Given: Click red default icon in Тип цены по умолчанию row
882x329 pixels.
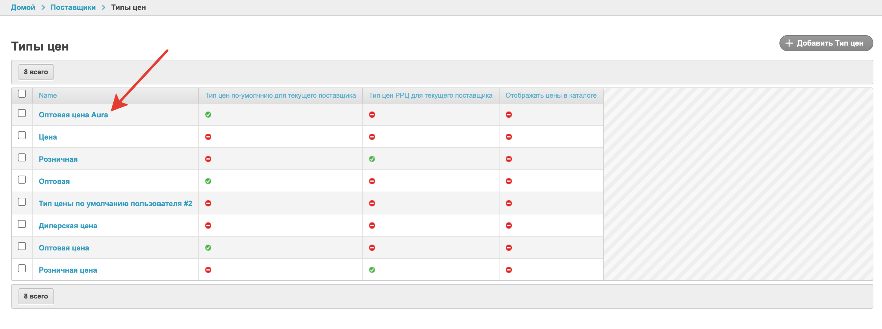Looking at the screenshot, I should pyautogui.click(x=208, y=203).
